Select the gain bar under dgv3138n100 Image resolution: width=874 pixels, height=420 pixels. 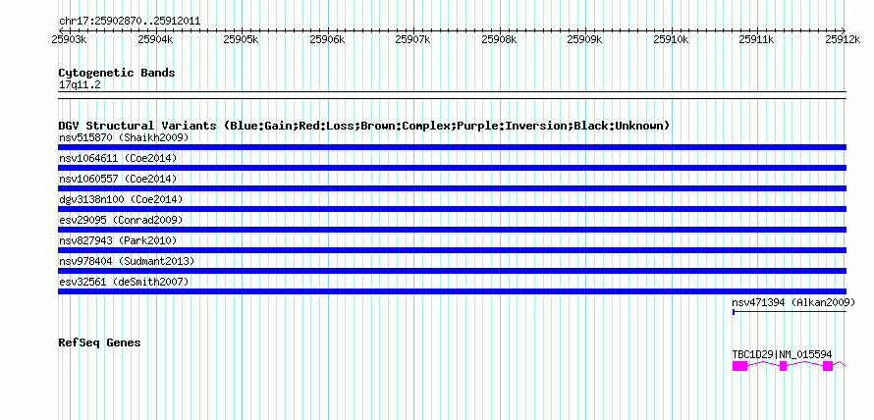[x=452, y=209]
